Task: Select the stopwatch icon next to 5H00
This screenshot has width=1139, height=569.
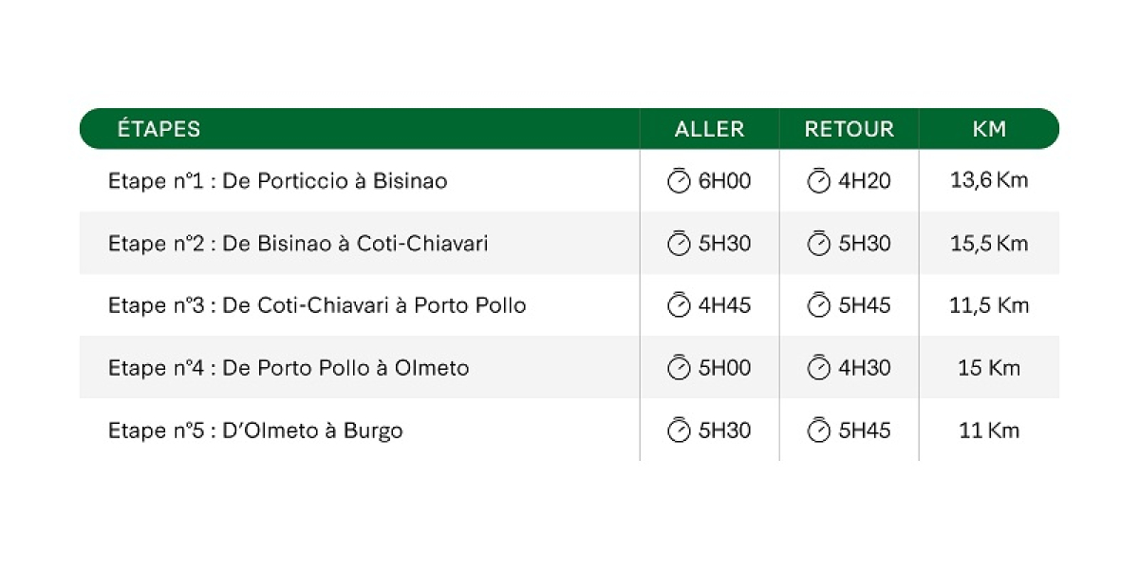Action: pyautogui.click(x=679, y=368)
